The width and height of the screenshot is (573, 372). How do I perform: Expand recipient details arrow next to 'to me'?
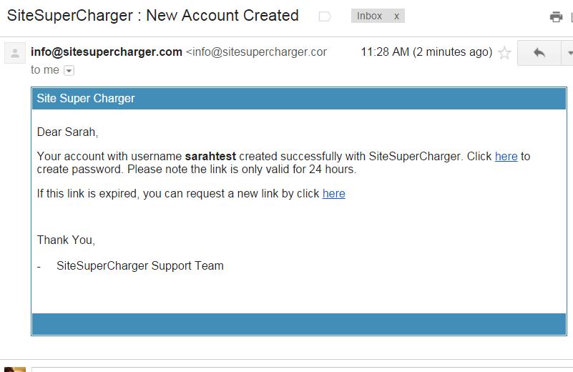coord(69,70)
